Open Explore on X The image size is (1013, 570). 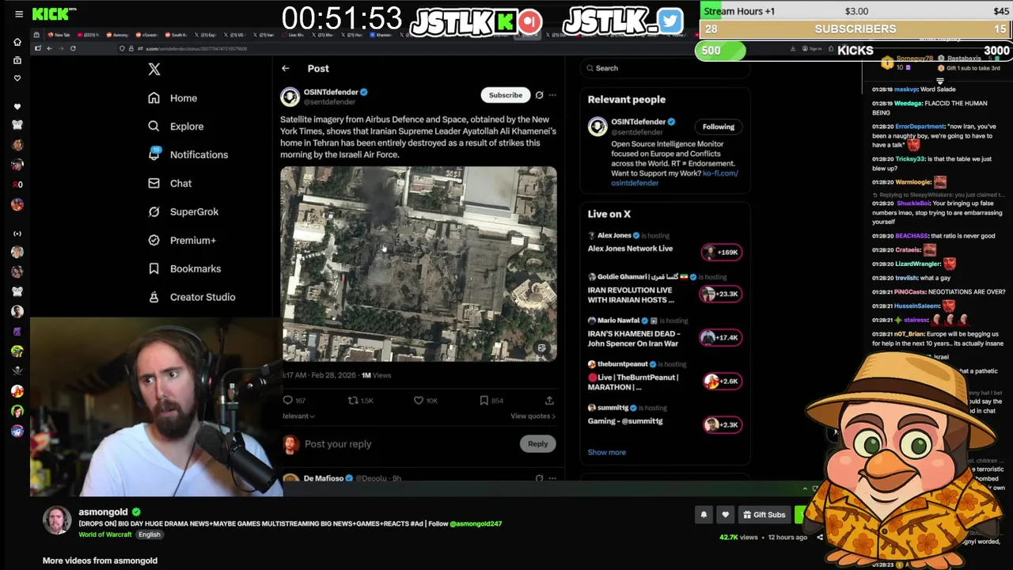(176, 127)
